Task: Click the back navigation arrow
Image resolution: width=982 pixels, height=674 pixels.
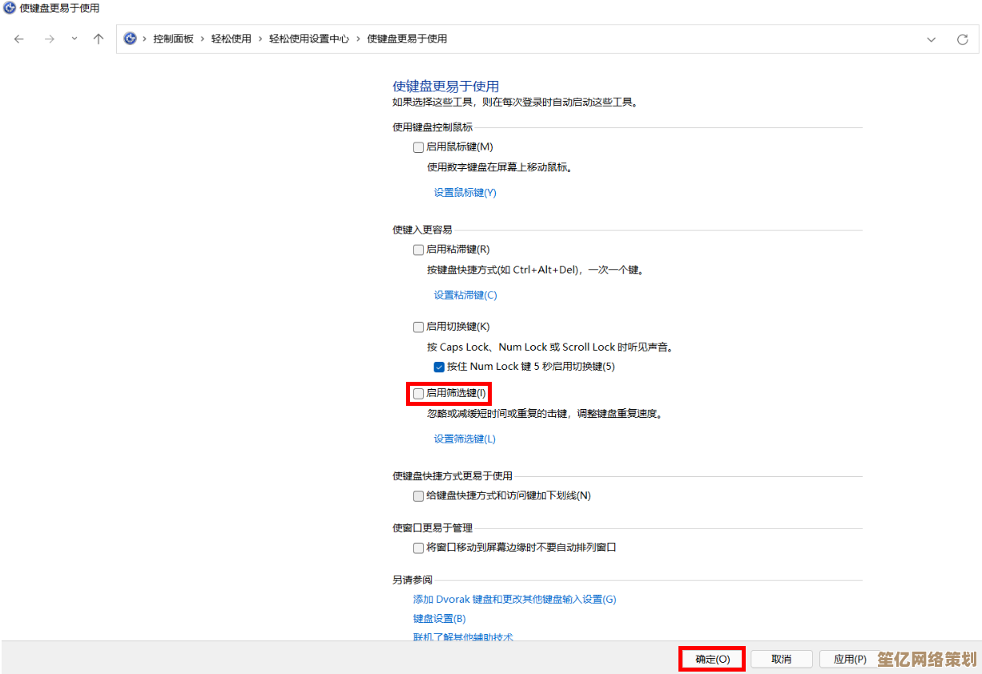Action: pyautogui.click(x=19, y=39)
